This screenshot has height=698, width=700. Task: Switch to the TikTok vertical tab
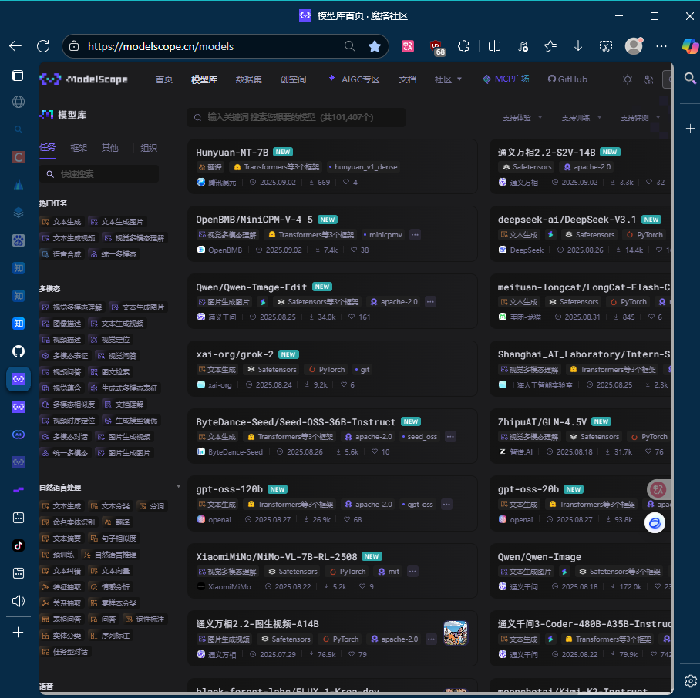(x=19, y=545)
